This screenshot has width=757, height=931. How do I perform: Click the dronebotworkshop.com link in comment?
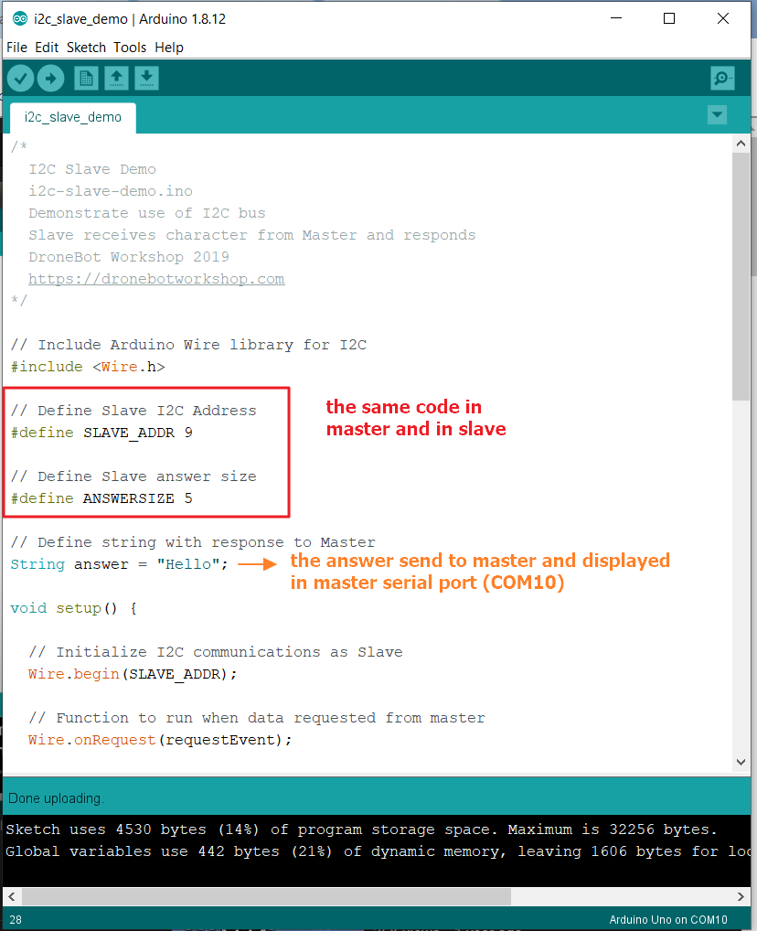pos(156,279)
